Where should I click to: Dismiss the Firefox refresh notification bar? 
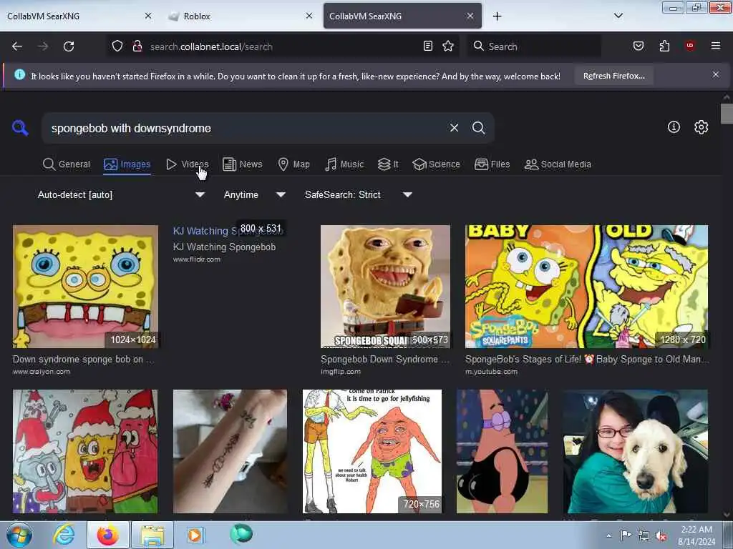716,74
